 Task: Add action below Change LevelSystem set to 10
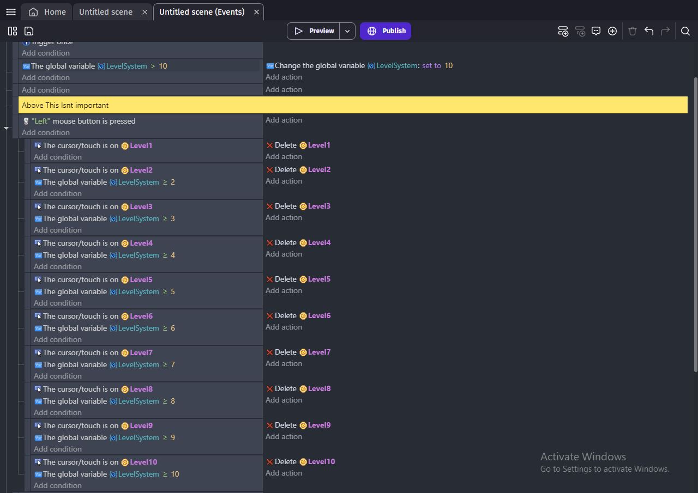click(x=284, y=77)
